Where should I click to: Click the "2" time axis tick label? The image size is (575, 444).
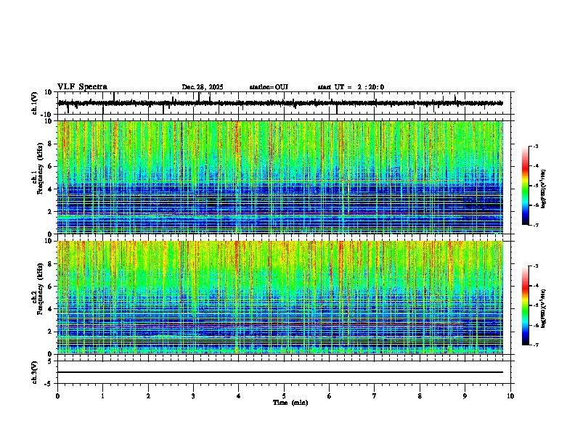(148, 396)
